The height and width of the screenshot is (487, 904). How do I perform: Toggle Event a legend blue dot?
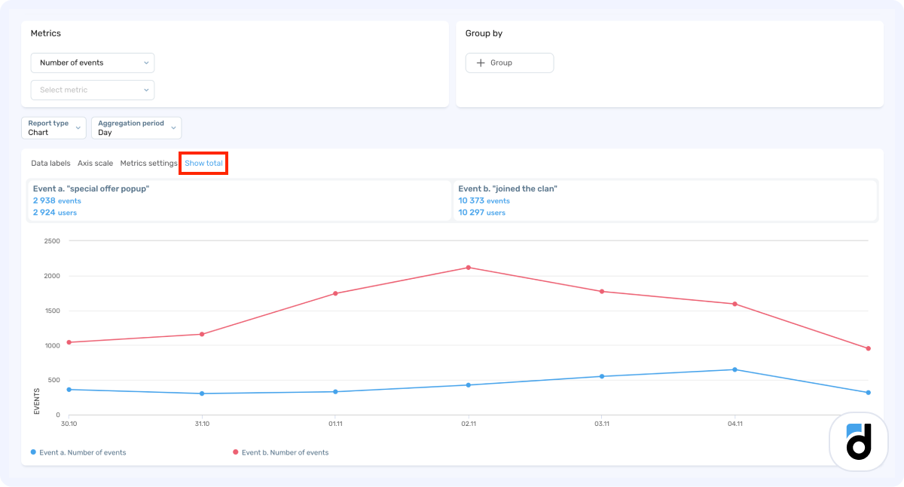pos(33,452)
